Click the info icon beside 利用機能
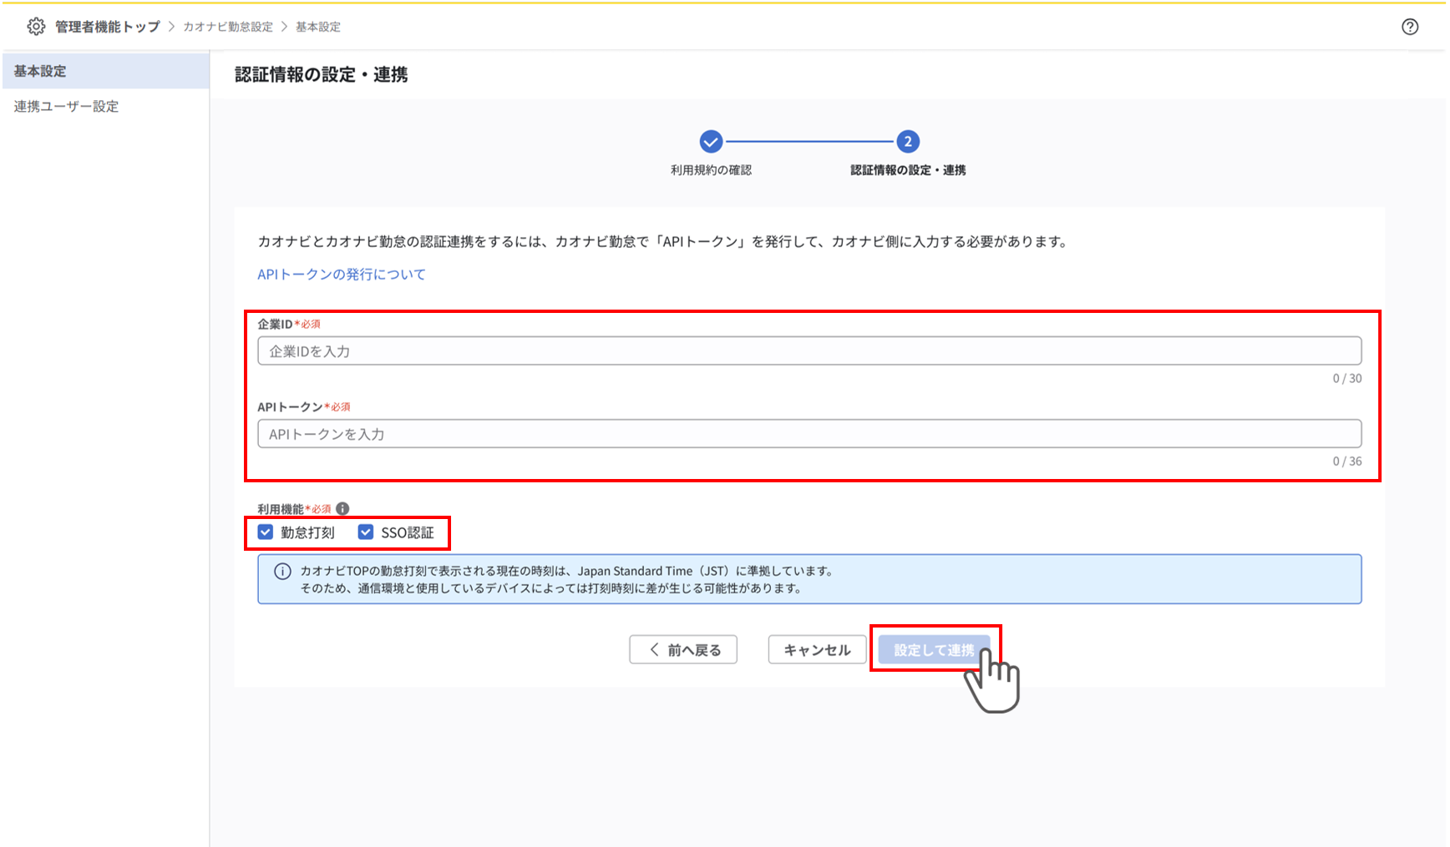The width and height of the screenshot is (1450, 847). click(343, 508)
